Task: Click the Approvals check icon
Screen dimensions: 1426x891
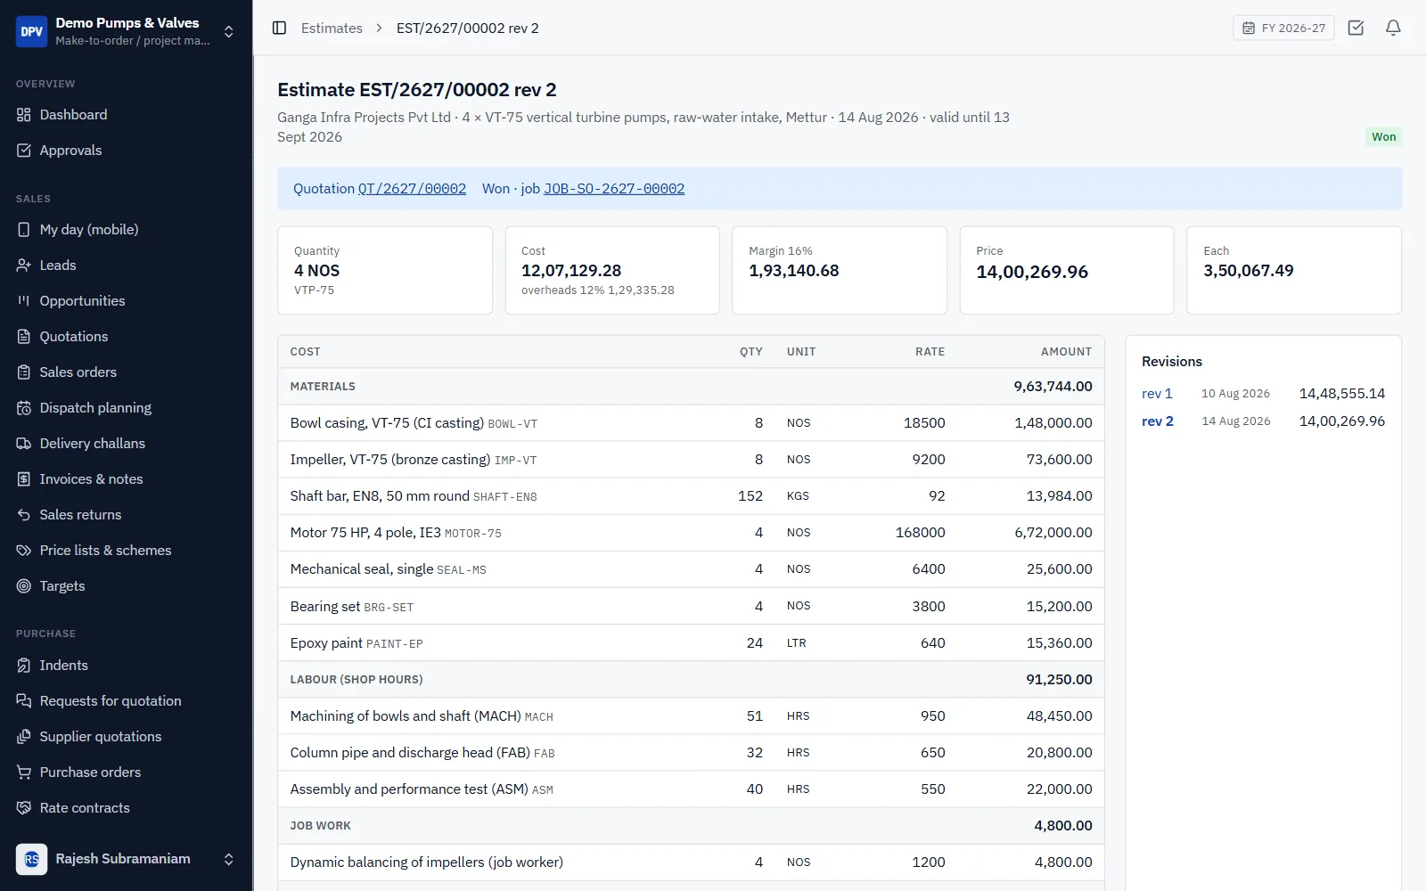Action: tap(24, 151)
